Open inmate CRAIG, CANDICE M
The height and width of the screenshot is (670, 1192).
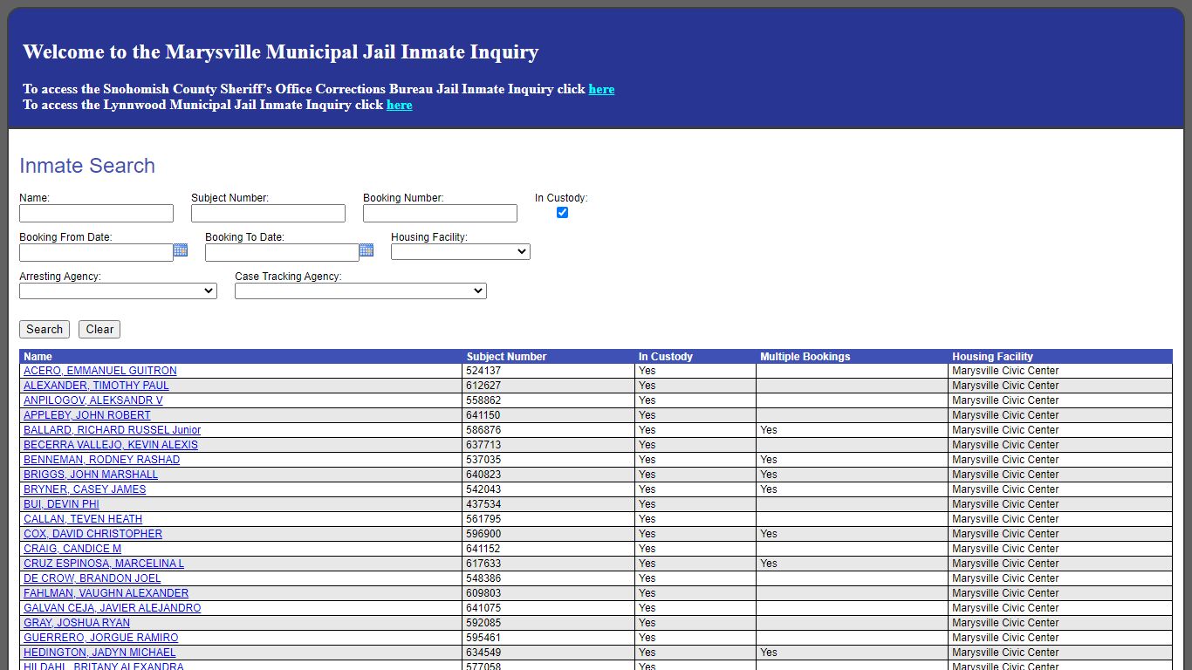point(72,549)
